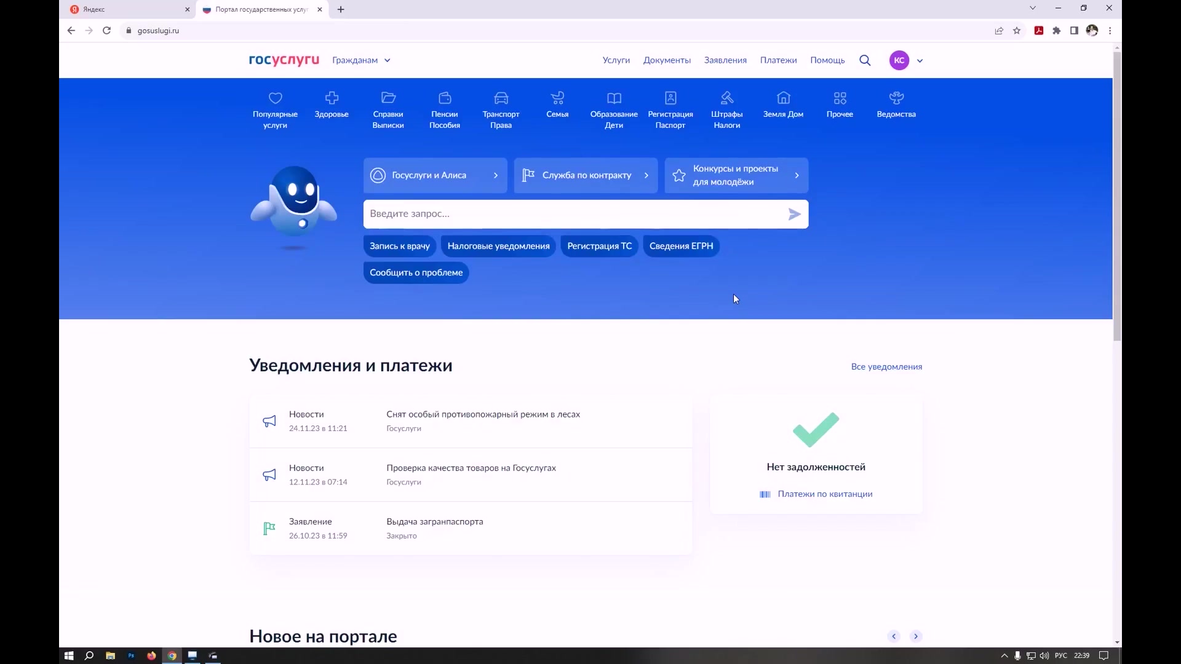This screenshot has height=664, width=1181.
Task: Expand the Гражданам audience dropdown
Action: (x=361, y=60)
